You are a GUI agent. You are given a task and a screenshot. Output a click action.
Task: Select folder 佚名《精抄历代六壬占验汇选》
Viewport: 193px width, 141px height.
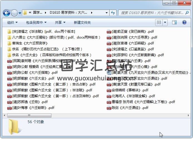click(45, 49)
